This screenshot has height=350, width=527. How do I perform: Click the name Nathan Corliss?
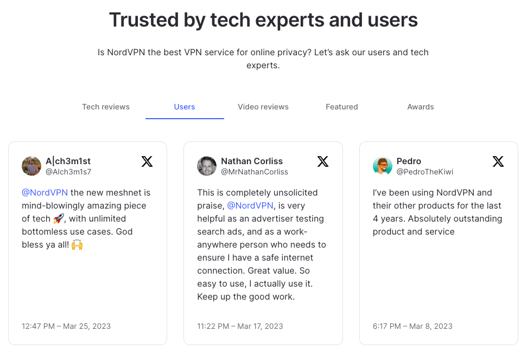coord(251,161)
